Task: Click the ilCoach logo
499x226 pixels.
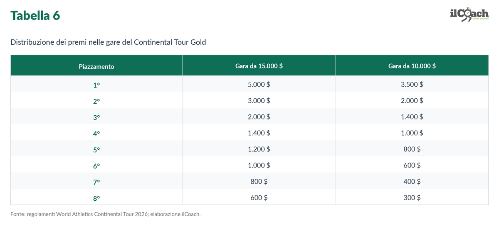Action: click(x=469, y=14)
